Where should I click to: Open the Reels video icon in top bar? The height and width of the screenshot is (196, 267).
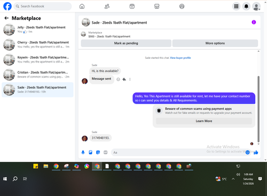pyautogui.click(x=132, y=6)
